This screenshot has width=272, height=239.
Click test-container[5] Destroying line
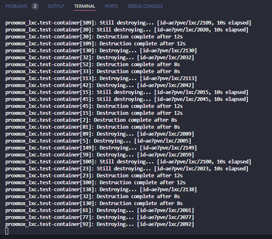tap(98, 141)
